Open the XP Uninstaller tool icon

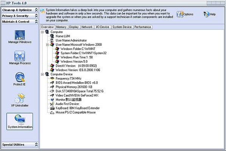click(x=20, y=98)
